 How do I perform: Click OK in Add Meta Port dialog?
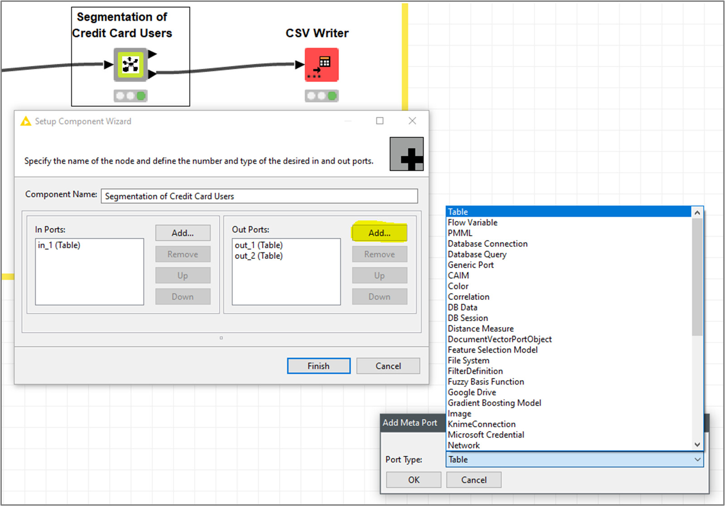(413, 480)
